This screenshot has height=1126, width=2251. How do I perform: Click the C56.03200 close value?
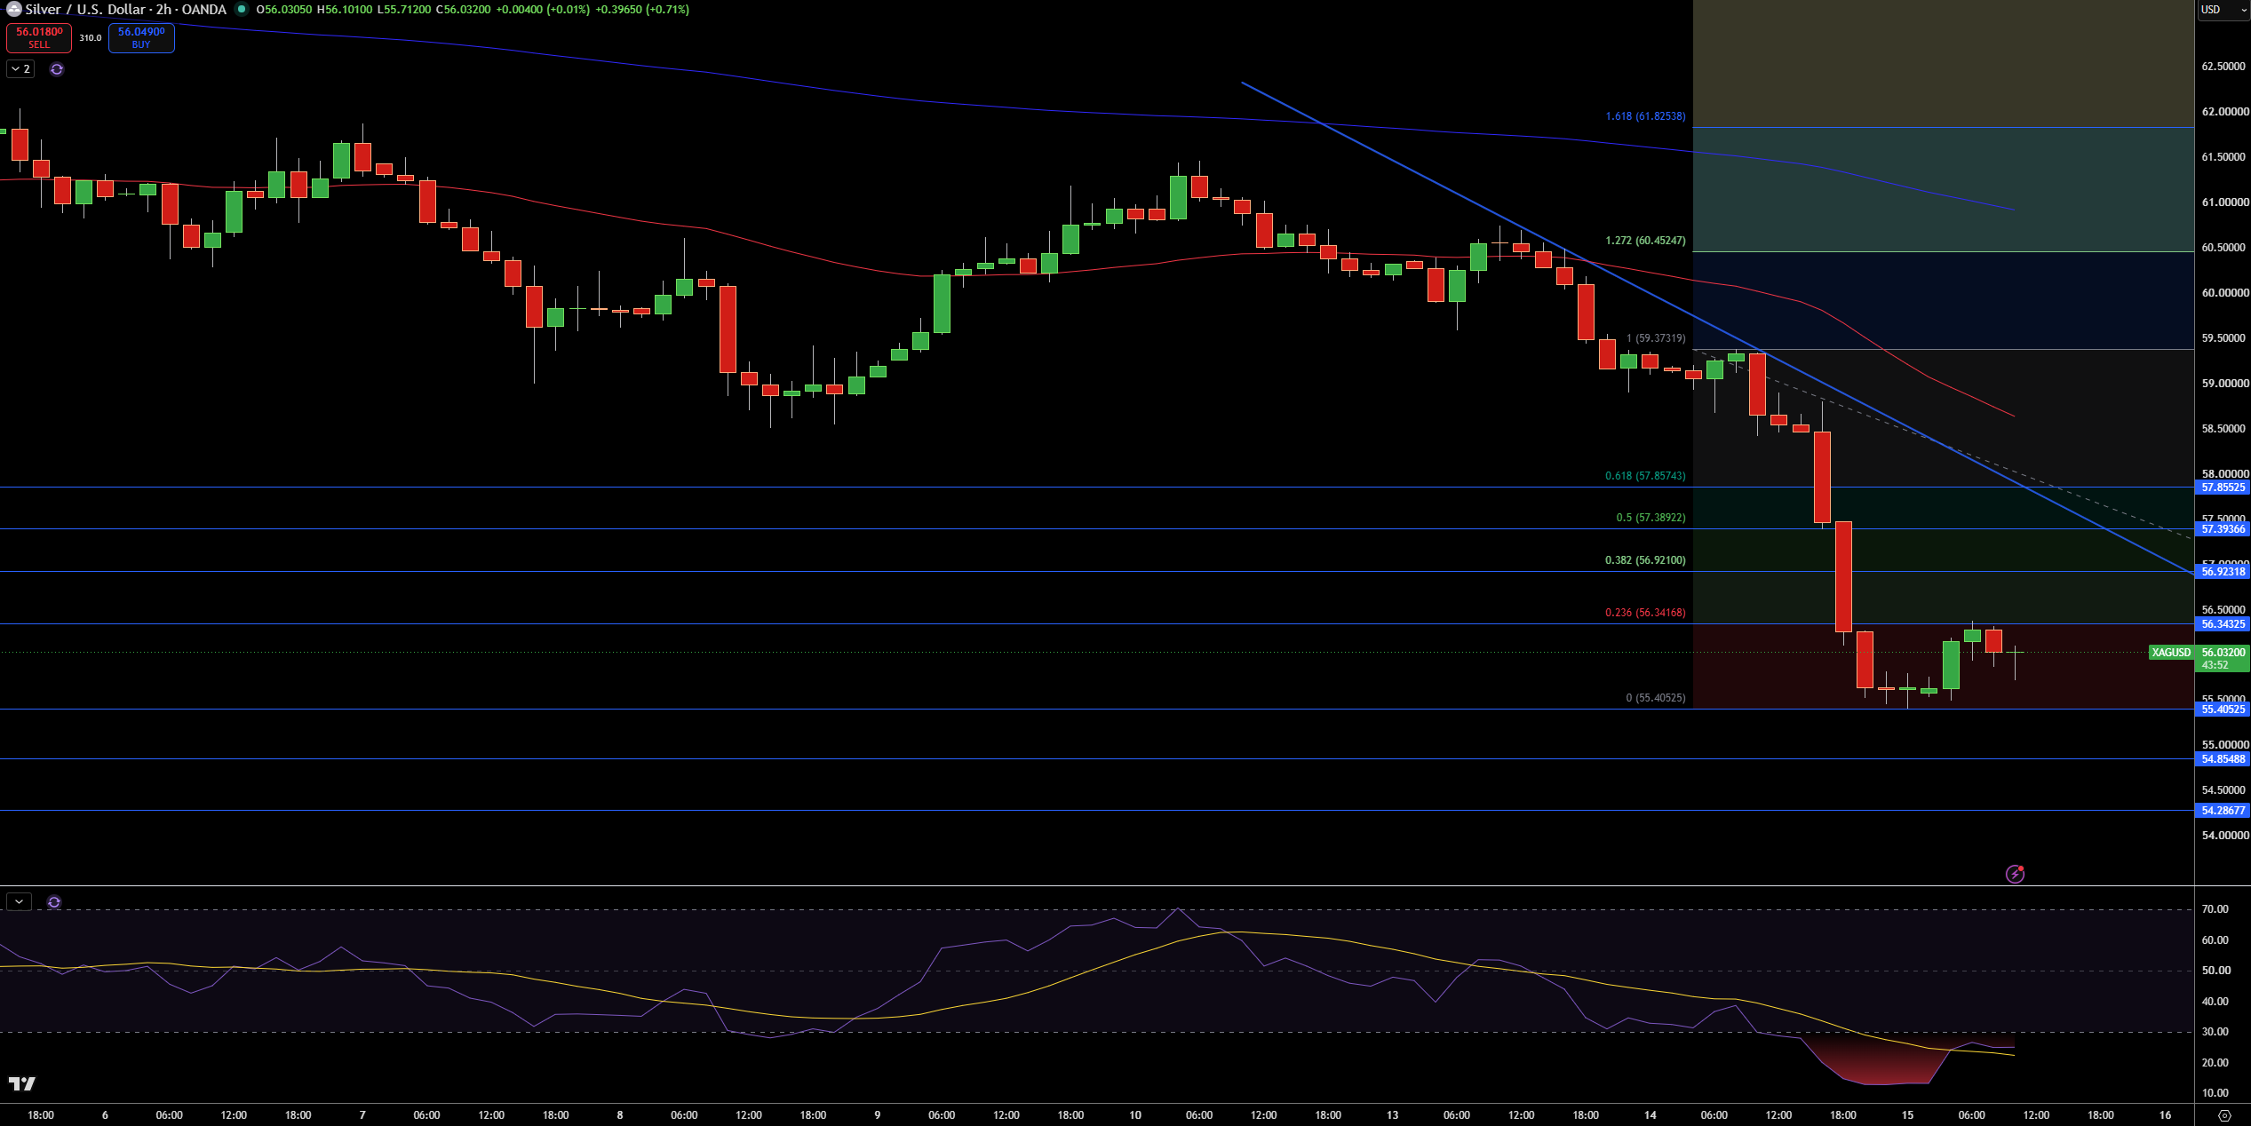[463, 10]
